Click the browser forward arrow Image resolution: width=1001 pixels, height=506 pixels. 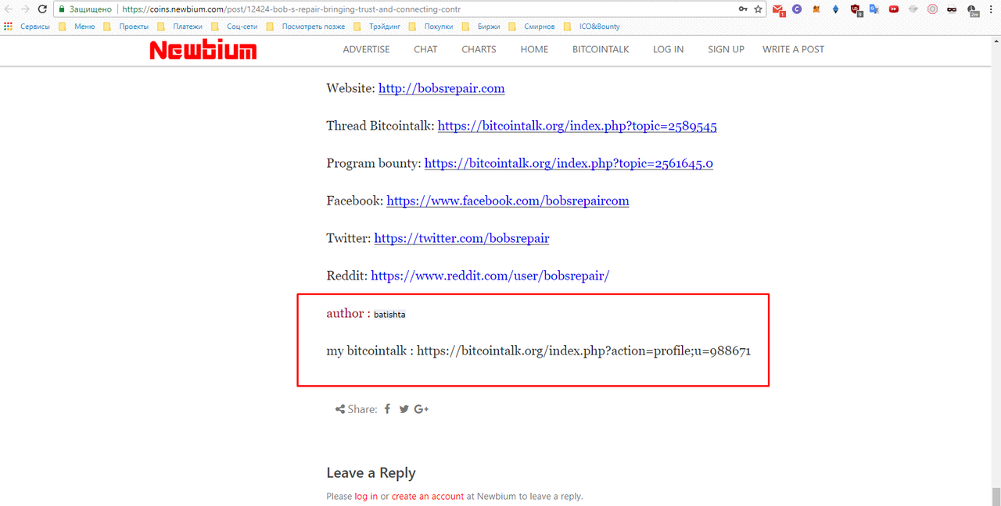point(26,9)
